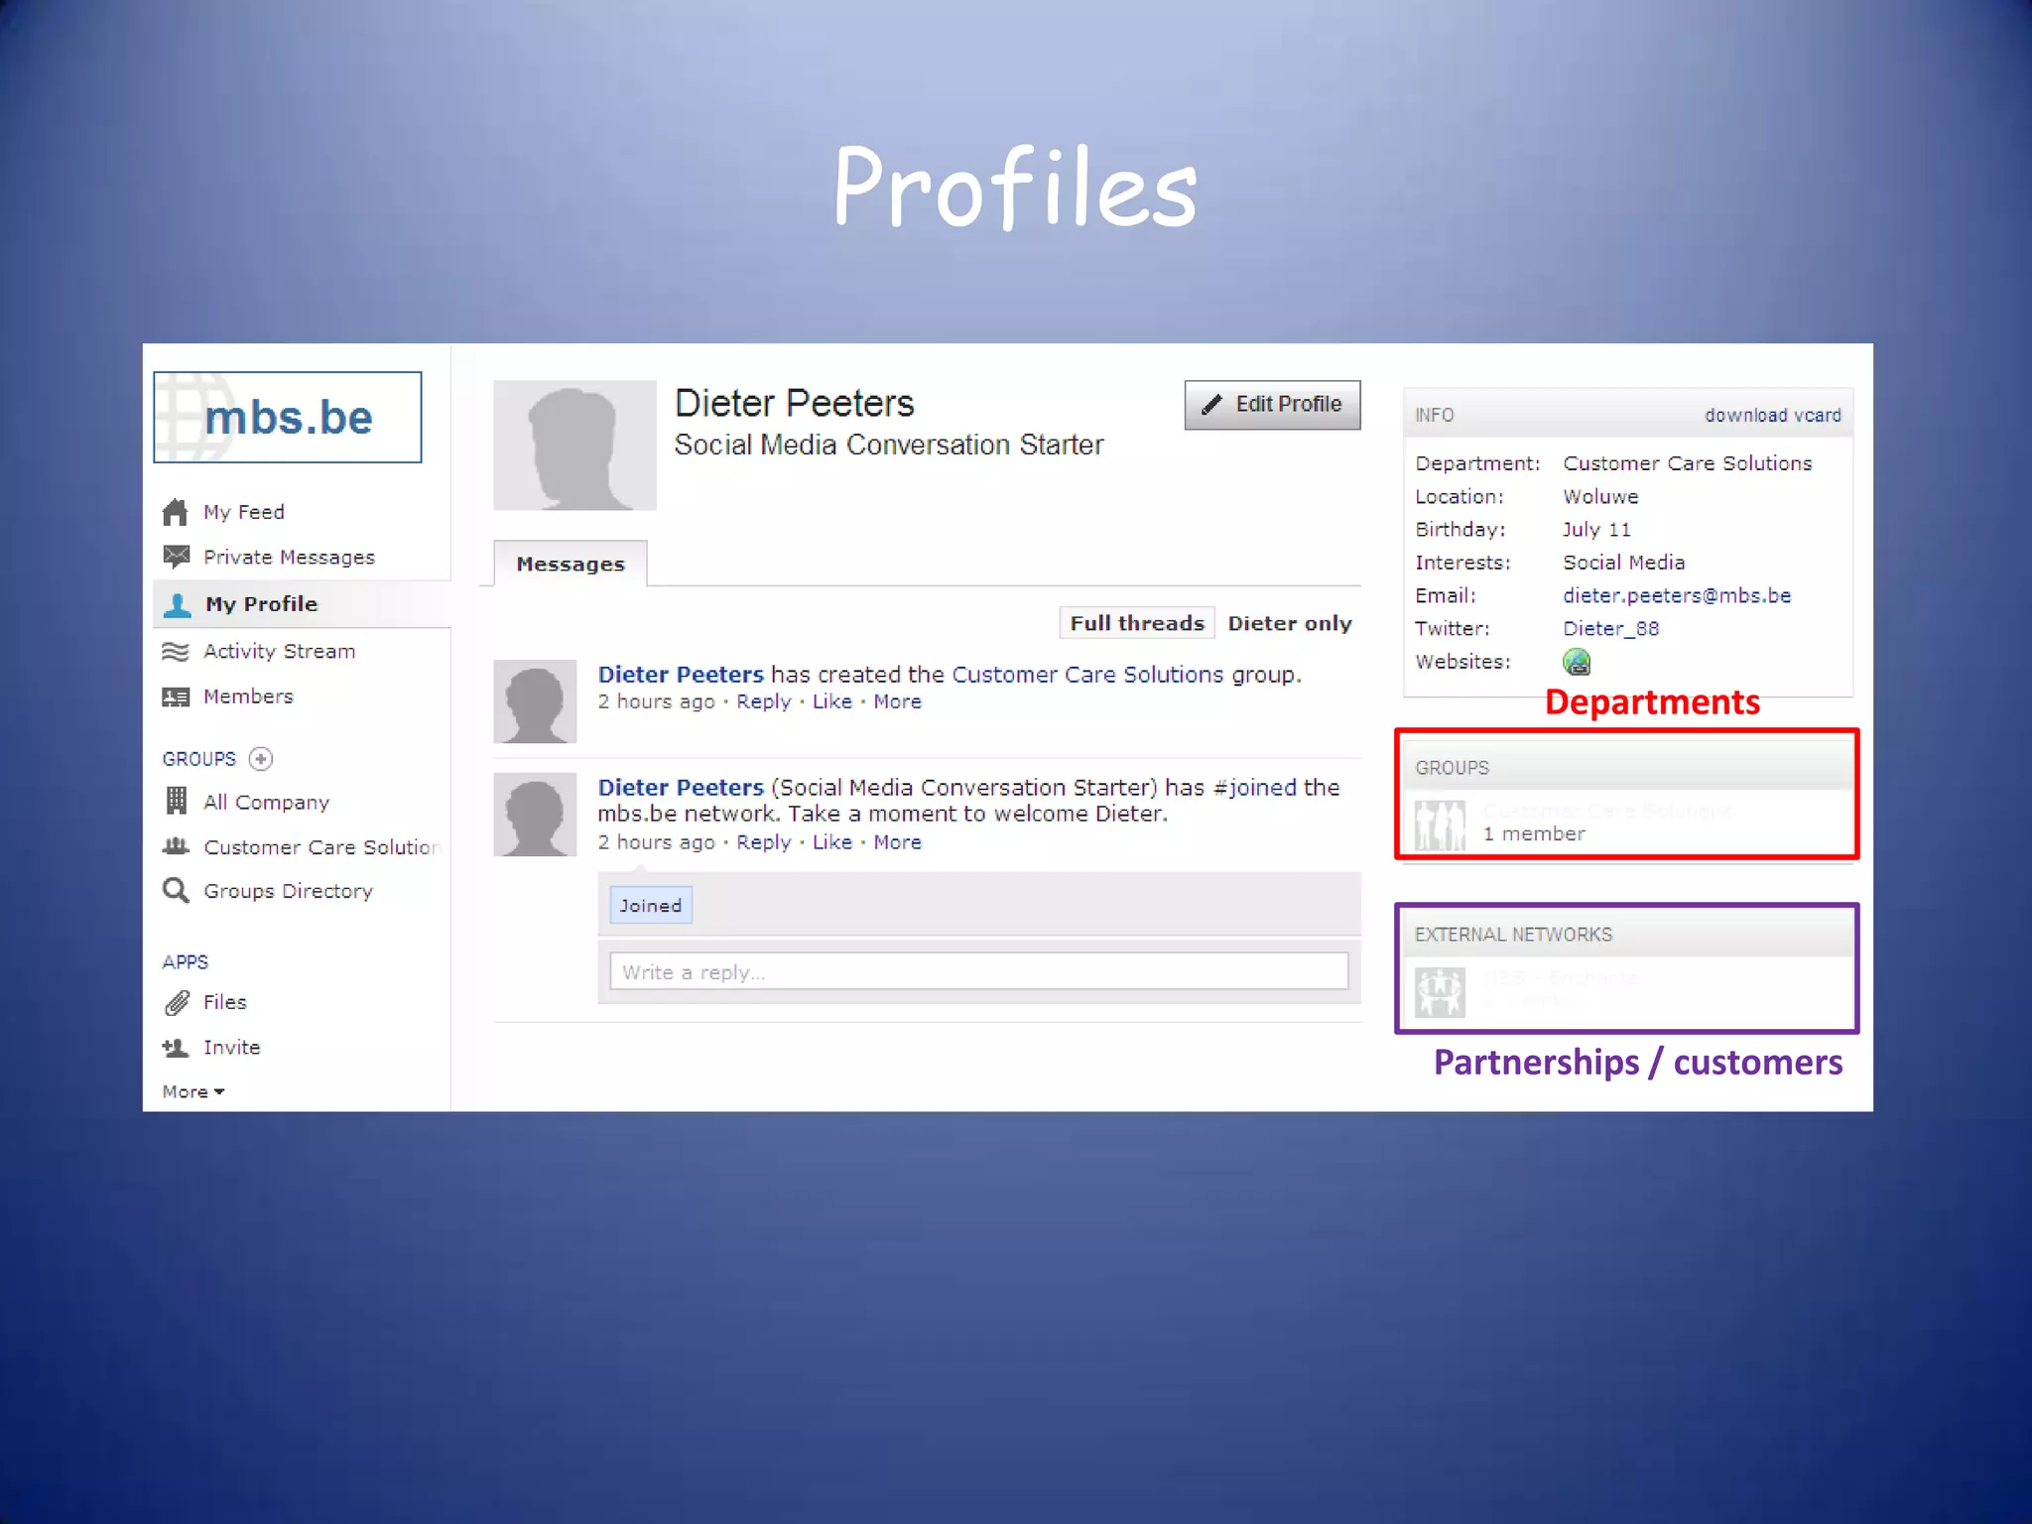Screen dimensions: 2032x1524
Task: Download vcard link
Action: click(1773, 416)
